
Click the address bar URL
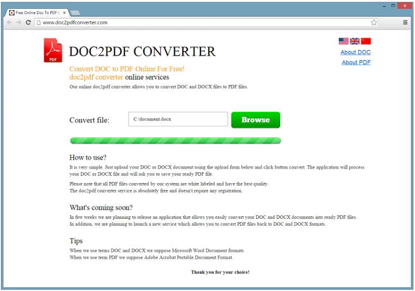pyautogui.click(x=75, y=22)
